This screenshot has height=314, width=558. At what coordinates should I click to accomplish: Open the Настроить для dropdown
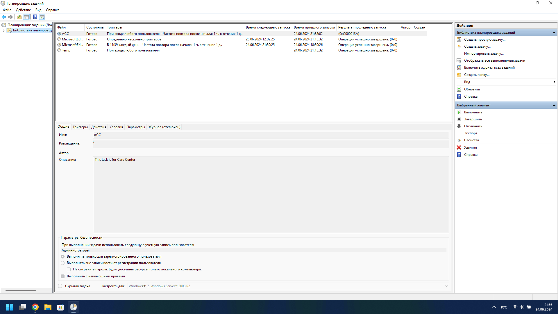point(446,286)
